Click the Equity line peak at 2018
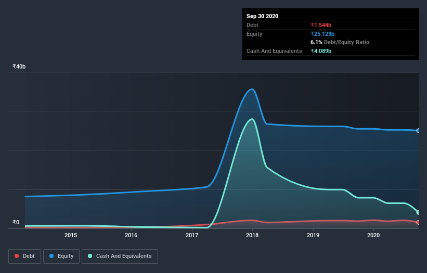427x273 pixels. pyautogui.click(x=252, y=89)
